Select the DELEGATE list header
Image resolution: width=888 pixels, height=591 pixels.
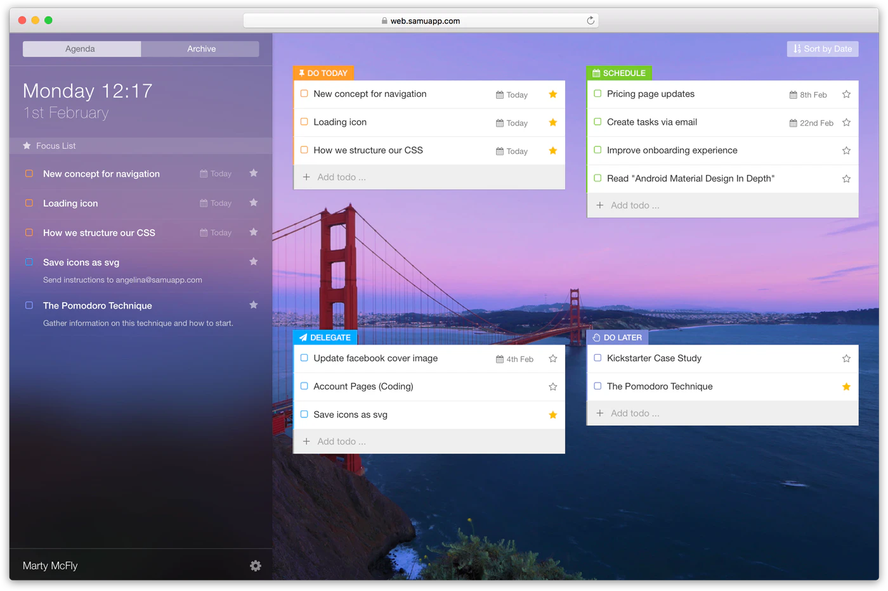click(325, 338)
